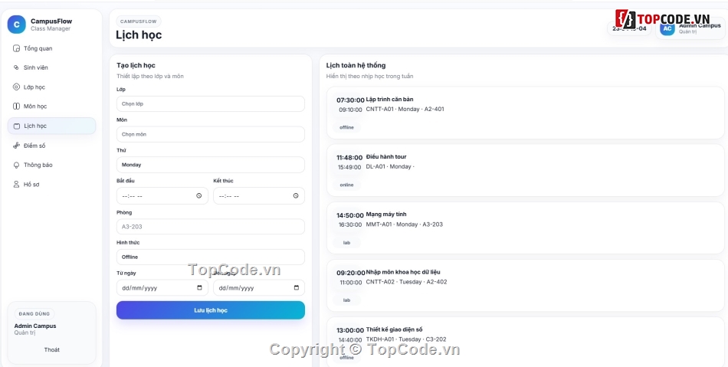Click online tag on Điều hành tour
The width and height of the screenshot is (728, 367).
pyautogui.click(x=346, y=185)
